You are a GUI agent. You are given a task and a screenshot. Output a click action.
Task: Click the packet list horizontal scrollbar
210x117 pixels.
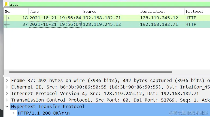(x=90, y=72)
